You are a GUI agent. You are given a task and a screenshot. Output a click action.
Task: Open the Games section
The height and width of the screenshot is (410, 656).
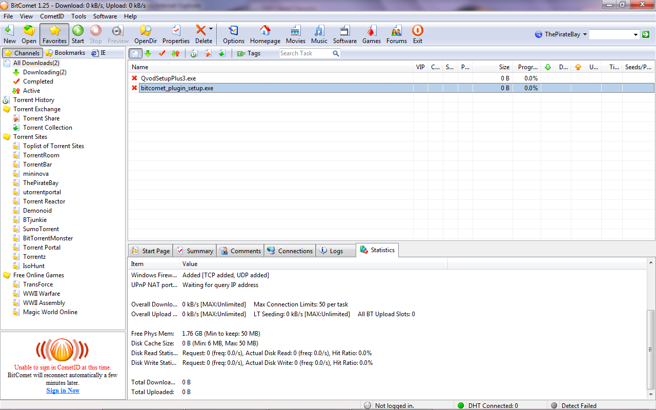click(372, 34)
